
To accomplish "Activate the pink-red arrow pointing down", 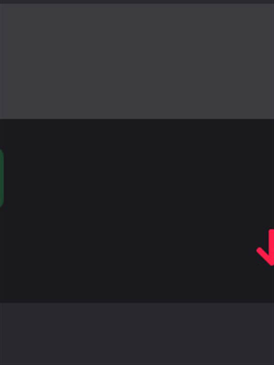I will click(266, 247).
